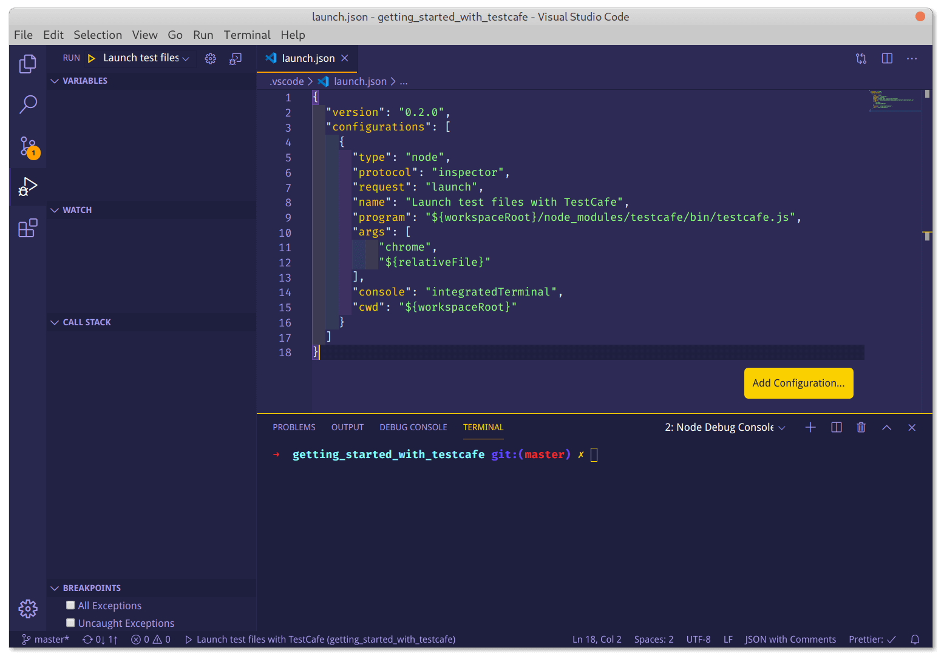Image resolution: width=944 pixels, height=659 pixels.
Task: Open the File menu
Action: 23,35
